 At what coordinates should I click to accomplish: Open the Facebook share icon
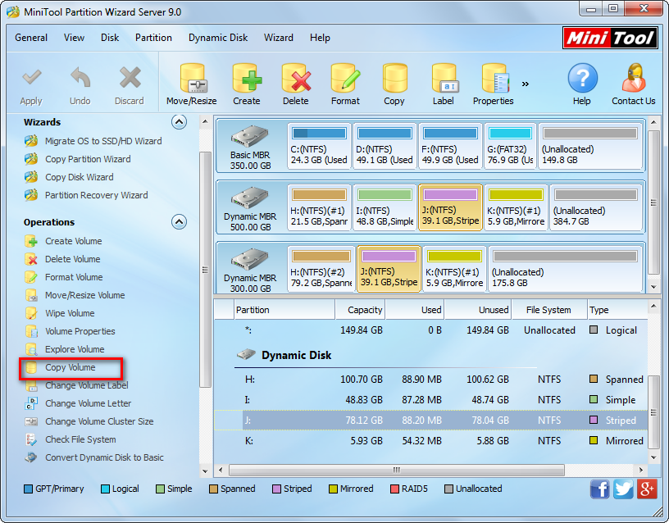pyautogui.click(x=600, y=489)
